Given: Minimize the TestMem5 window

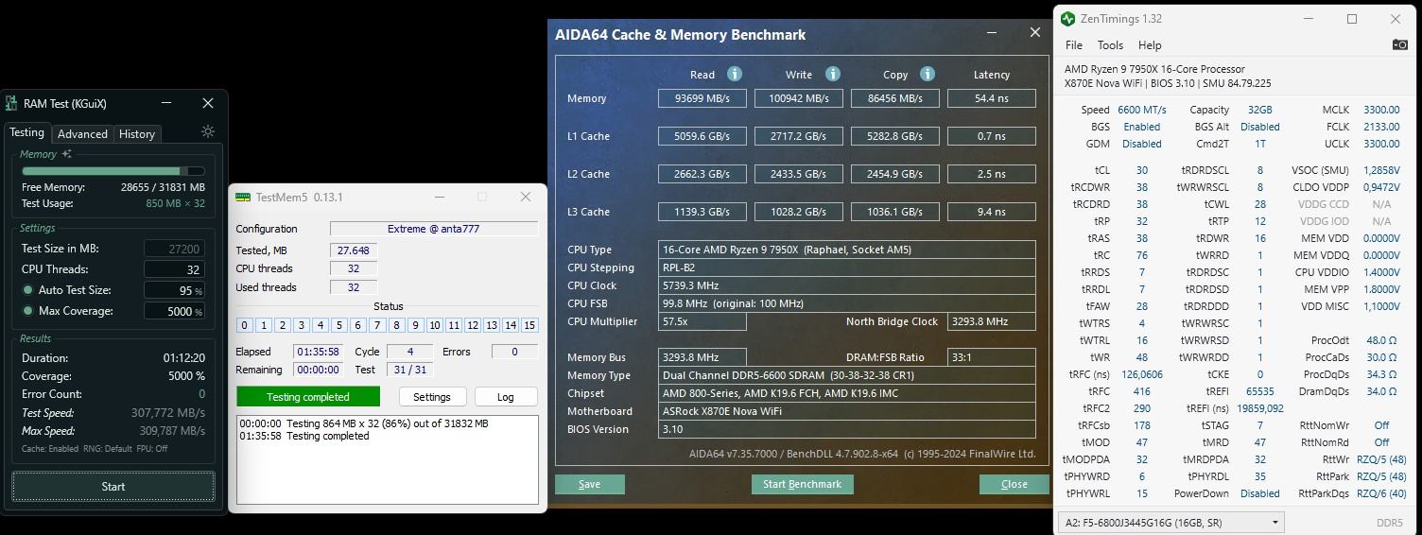Looking at the screenshot, I should point(439,197).
